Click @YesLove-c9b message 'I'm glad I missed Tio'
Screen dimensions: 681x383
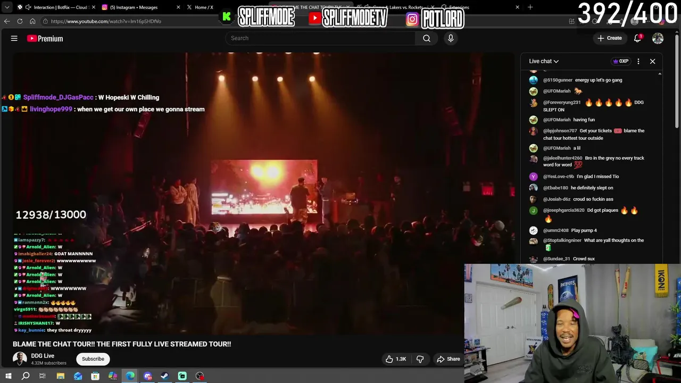(x=597, y=177)
